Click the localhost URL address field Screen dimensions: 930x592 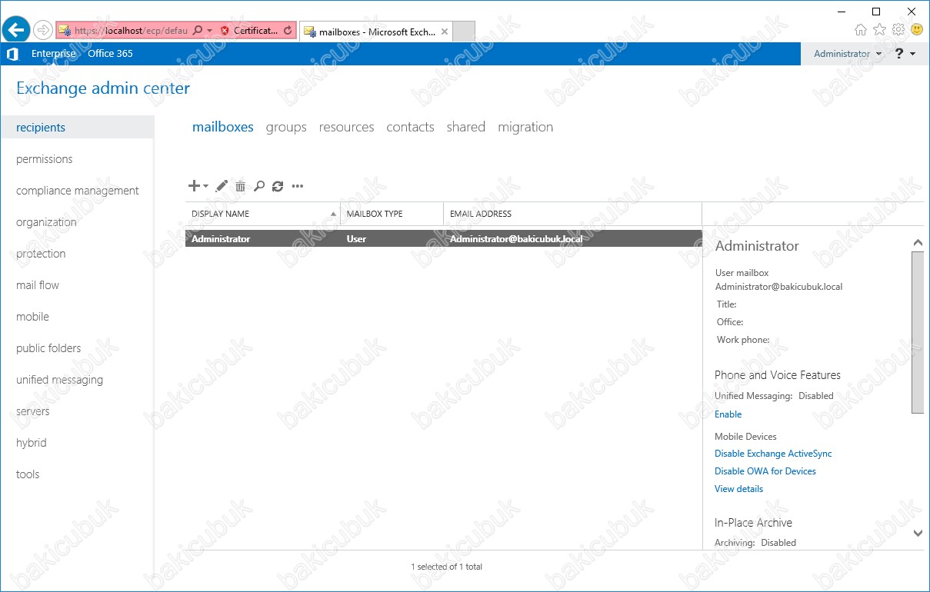[130, 31]
